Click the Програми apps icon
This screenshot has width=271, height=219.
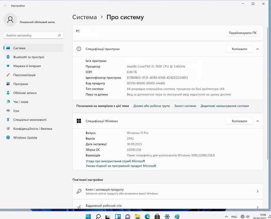[x=8, y=84]
